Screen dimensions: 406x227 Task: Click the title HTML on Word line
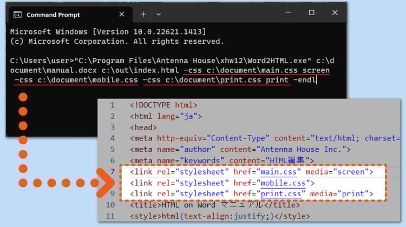[215, 205]
